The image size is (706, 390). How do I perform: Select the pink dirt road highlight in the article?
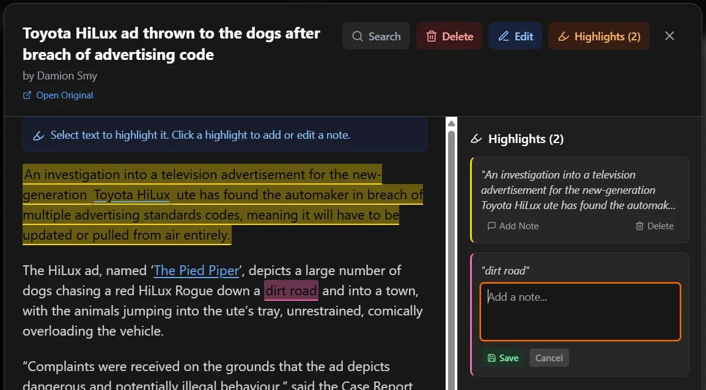(291, 290)
